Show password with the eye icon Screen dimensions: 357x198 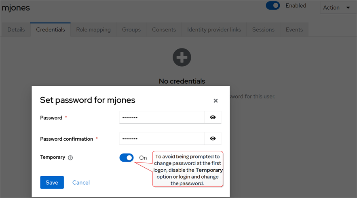coord(213,117)
